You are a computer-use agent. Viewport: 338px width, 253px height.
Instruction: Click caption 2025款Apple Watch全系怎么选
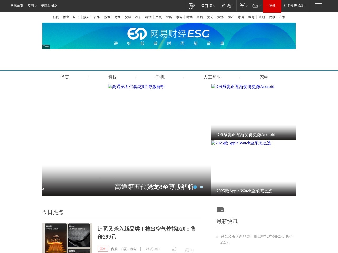tap(244, 191)
